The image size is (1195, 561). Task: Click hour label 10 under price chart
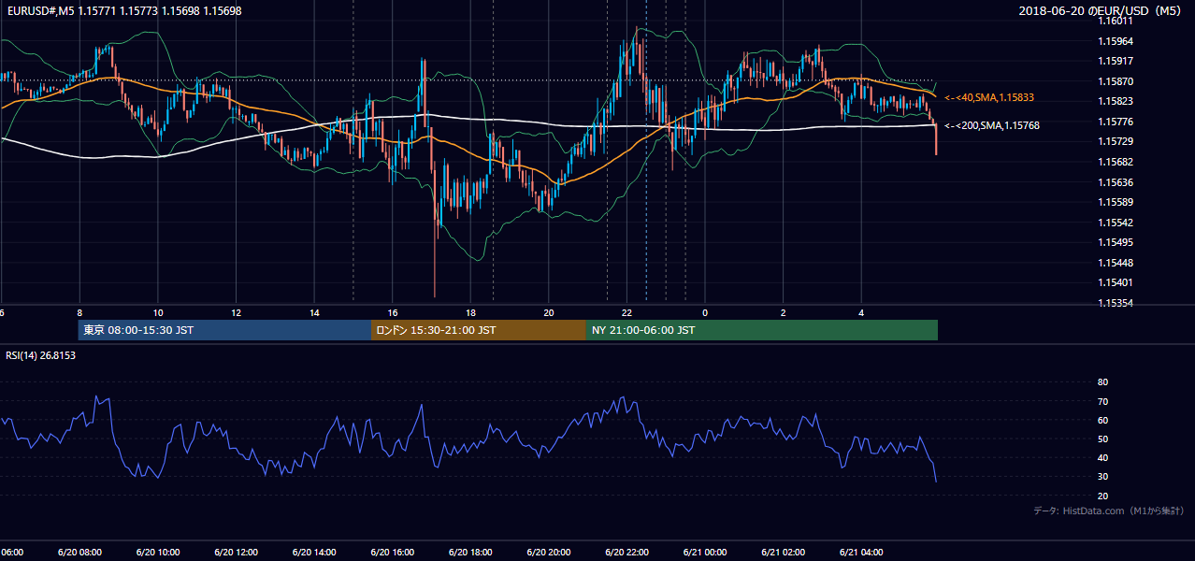coord(158,312)
